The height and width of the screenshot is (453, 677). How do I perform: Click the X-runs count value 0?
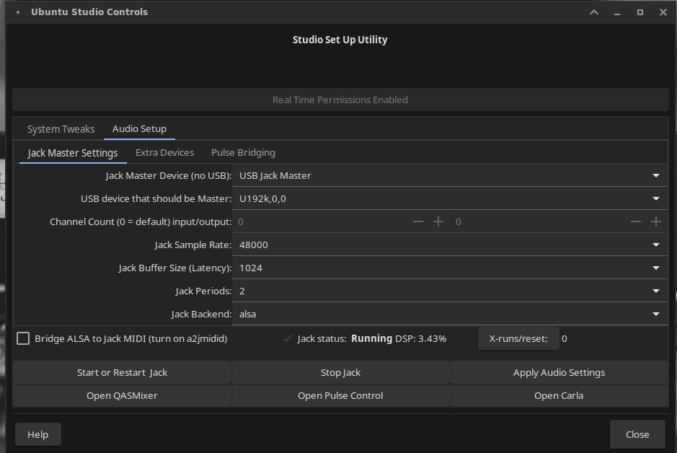[565, 338]
